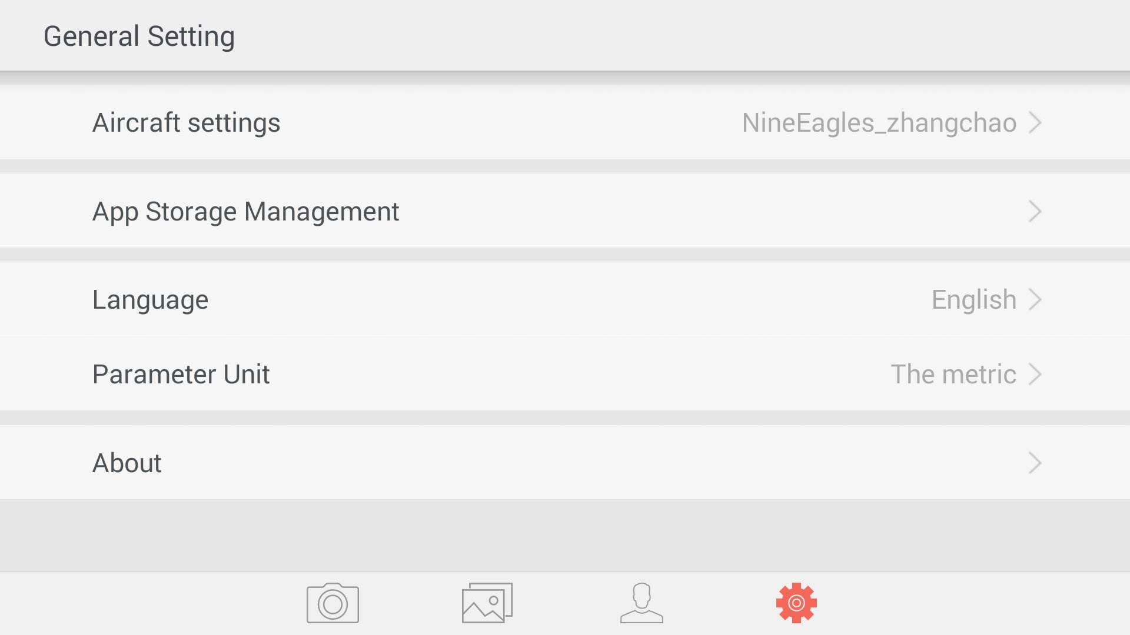Viewport: 1130px width, 635px height.
Task: Expand the Parameter Unit chevron
Action: (1035, 374)
